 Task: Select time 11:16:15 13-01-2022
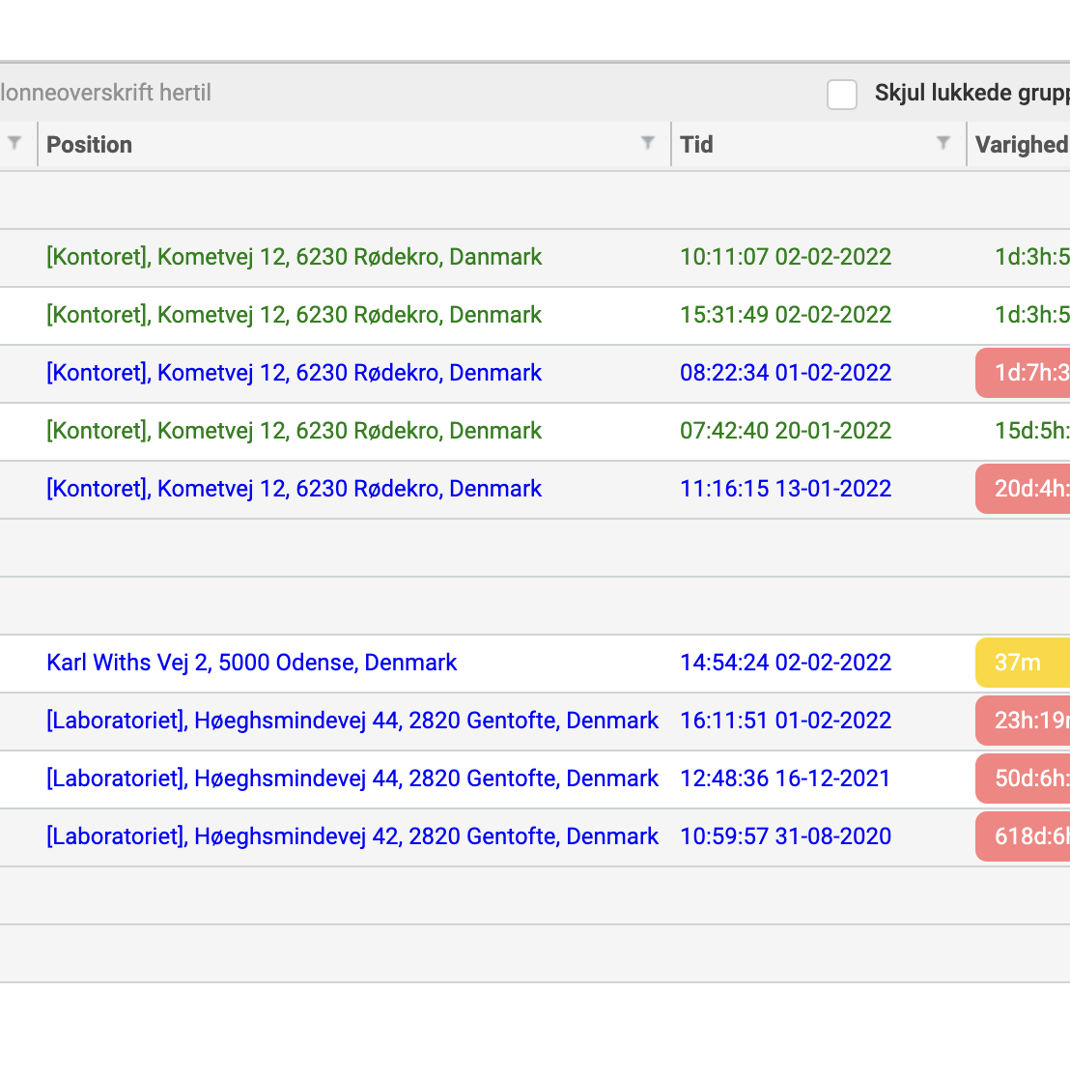coord(785,489)
